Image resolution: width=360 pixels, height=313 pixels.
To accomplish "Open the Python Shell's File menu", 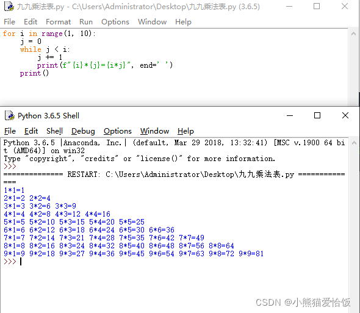I will pos(10,131).
